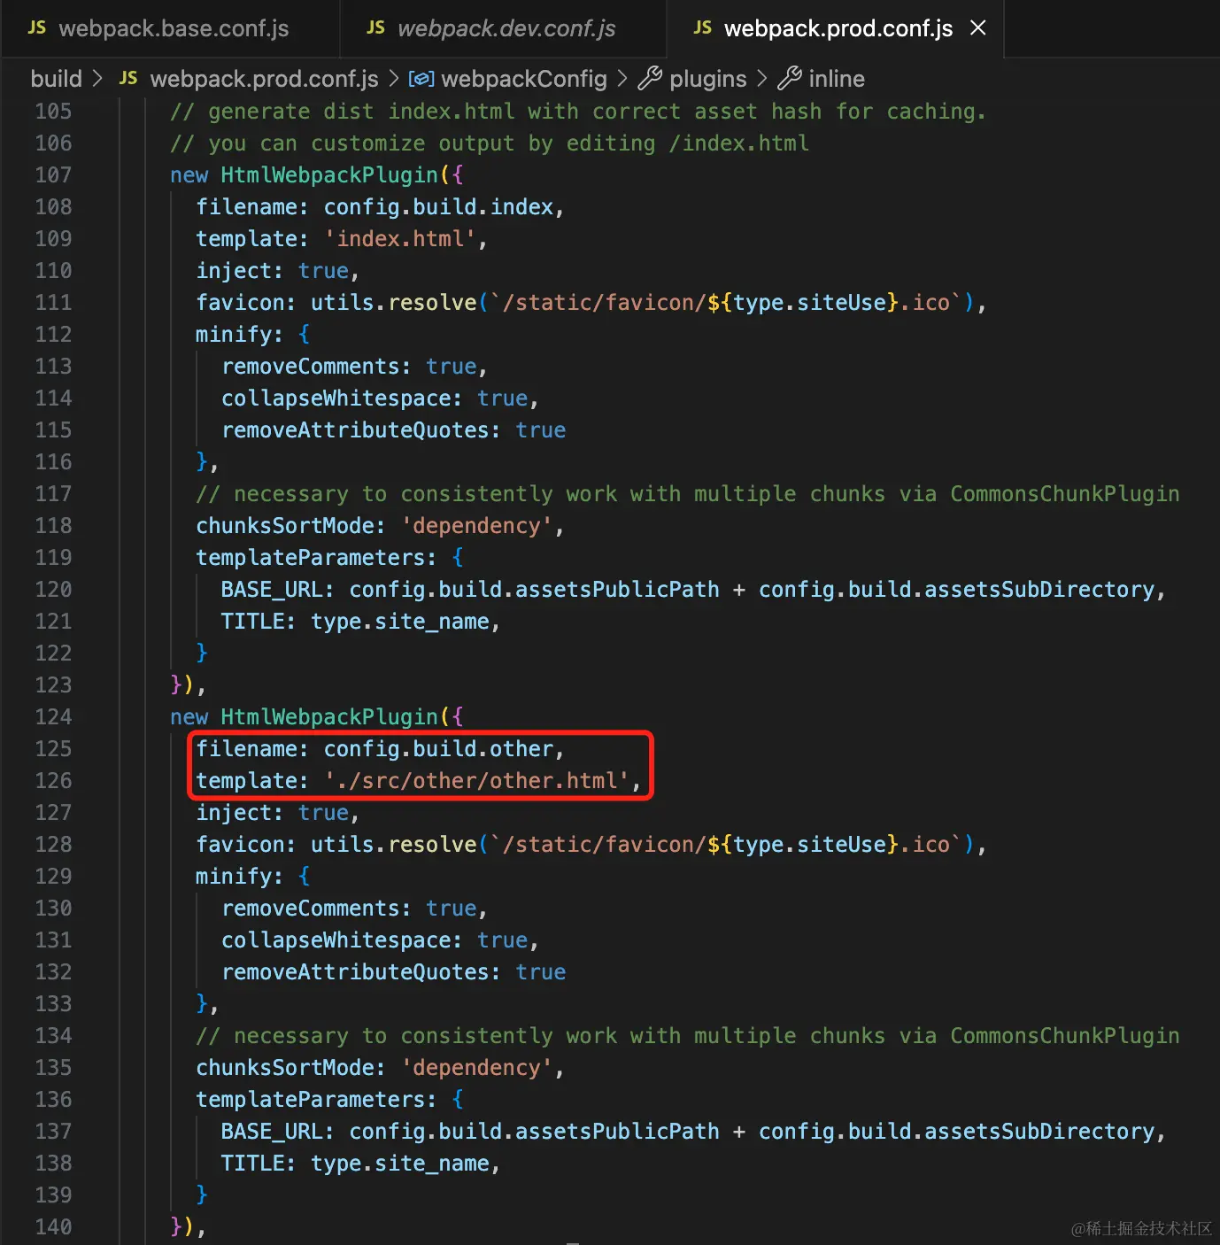The height and width of the screenshot is (1245, 1220).
Task: Click config.build.assetsSubDirectory on line 120
Action: [x=957, y=590]
